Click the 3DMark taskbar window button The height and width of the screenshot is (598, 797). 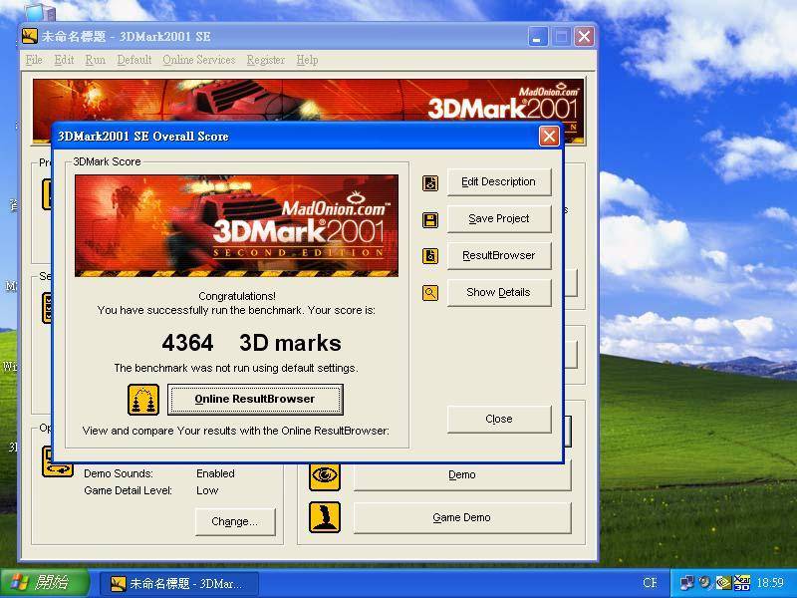[x=179, y=583]
